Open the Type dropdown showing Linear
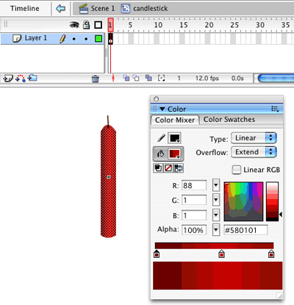The image size is (294, 305). [x=254, y=138]
